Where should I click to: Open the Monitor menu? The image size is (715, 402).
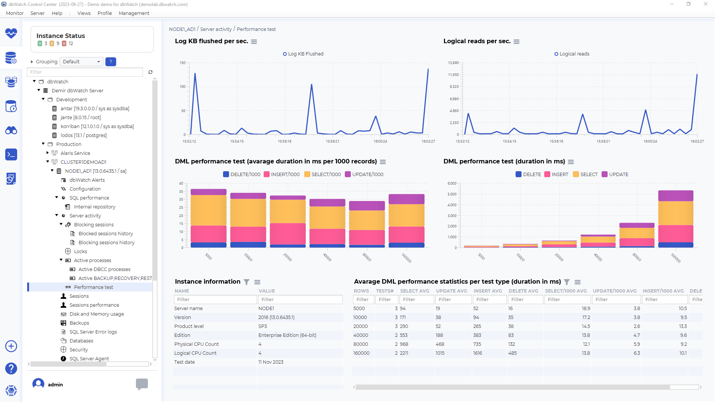coord(15,13)
